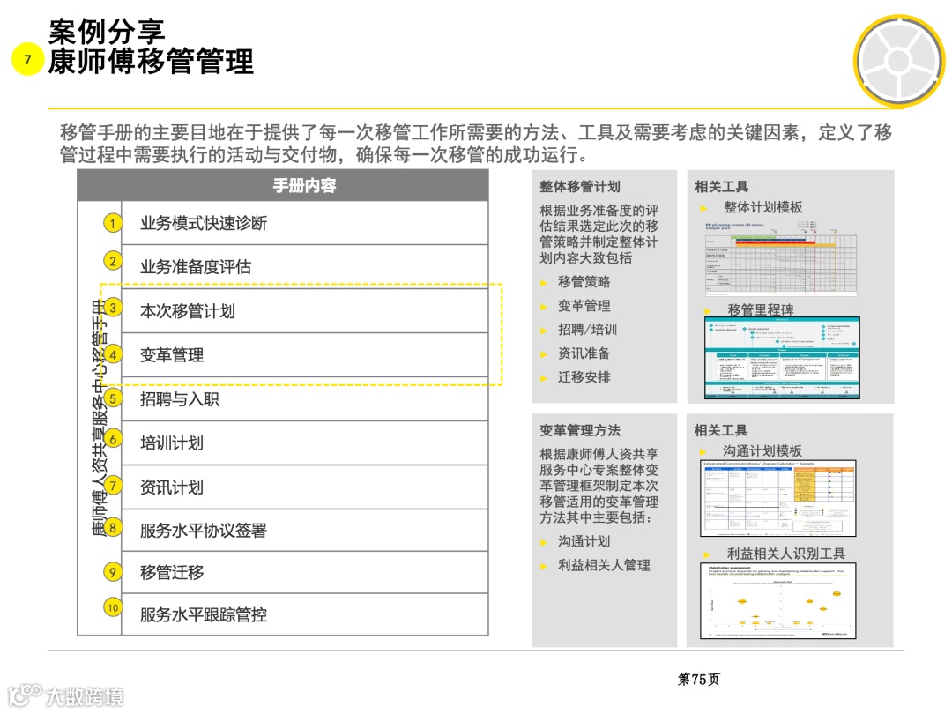Click the 资讯准备 bullet text
Image resolution: width=952 pixels, height=714 pixels.
584,353
